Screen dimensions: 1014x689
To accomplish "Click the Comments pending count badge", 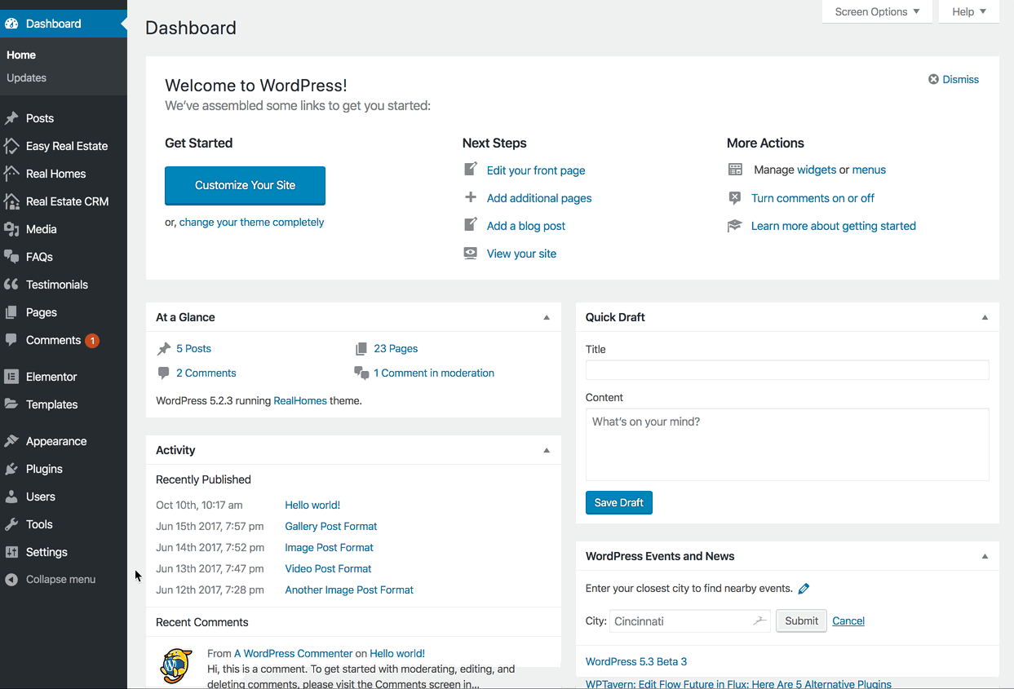I will [92, 341].
